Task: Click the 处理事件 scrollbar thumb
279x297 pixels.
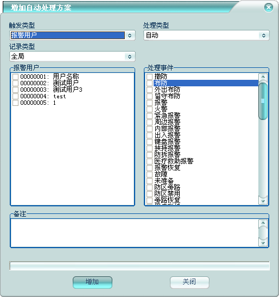Action: click(x=263, y=101)
